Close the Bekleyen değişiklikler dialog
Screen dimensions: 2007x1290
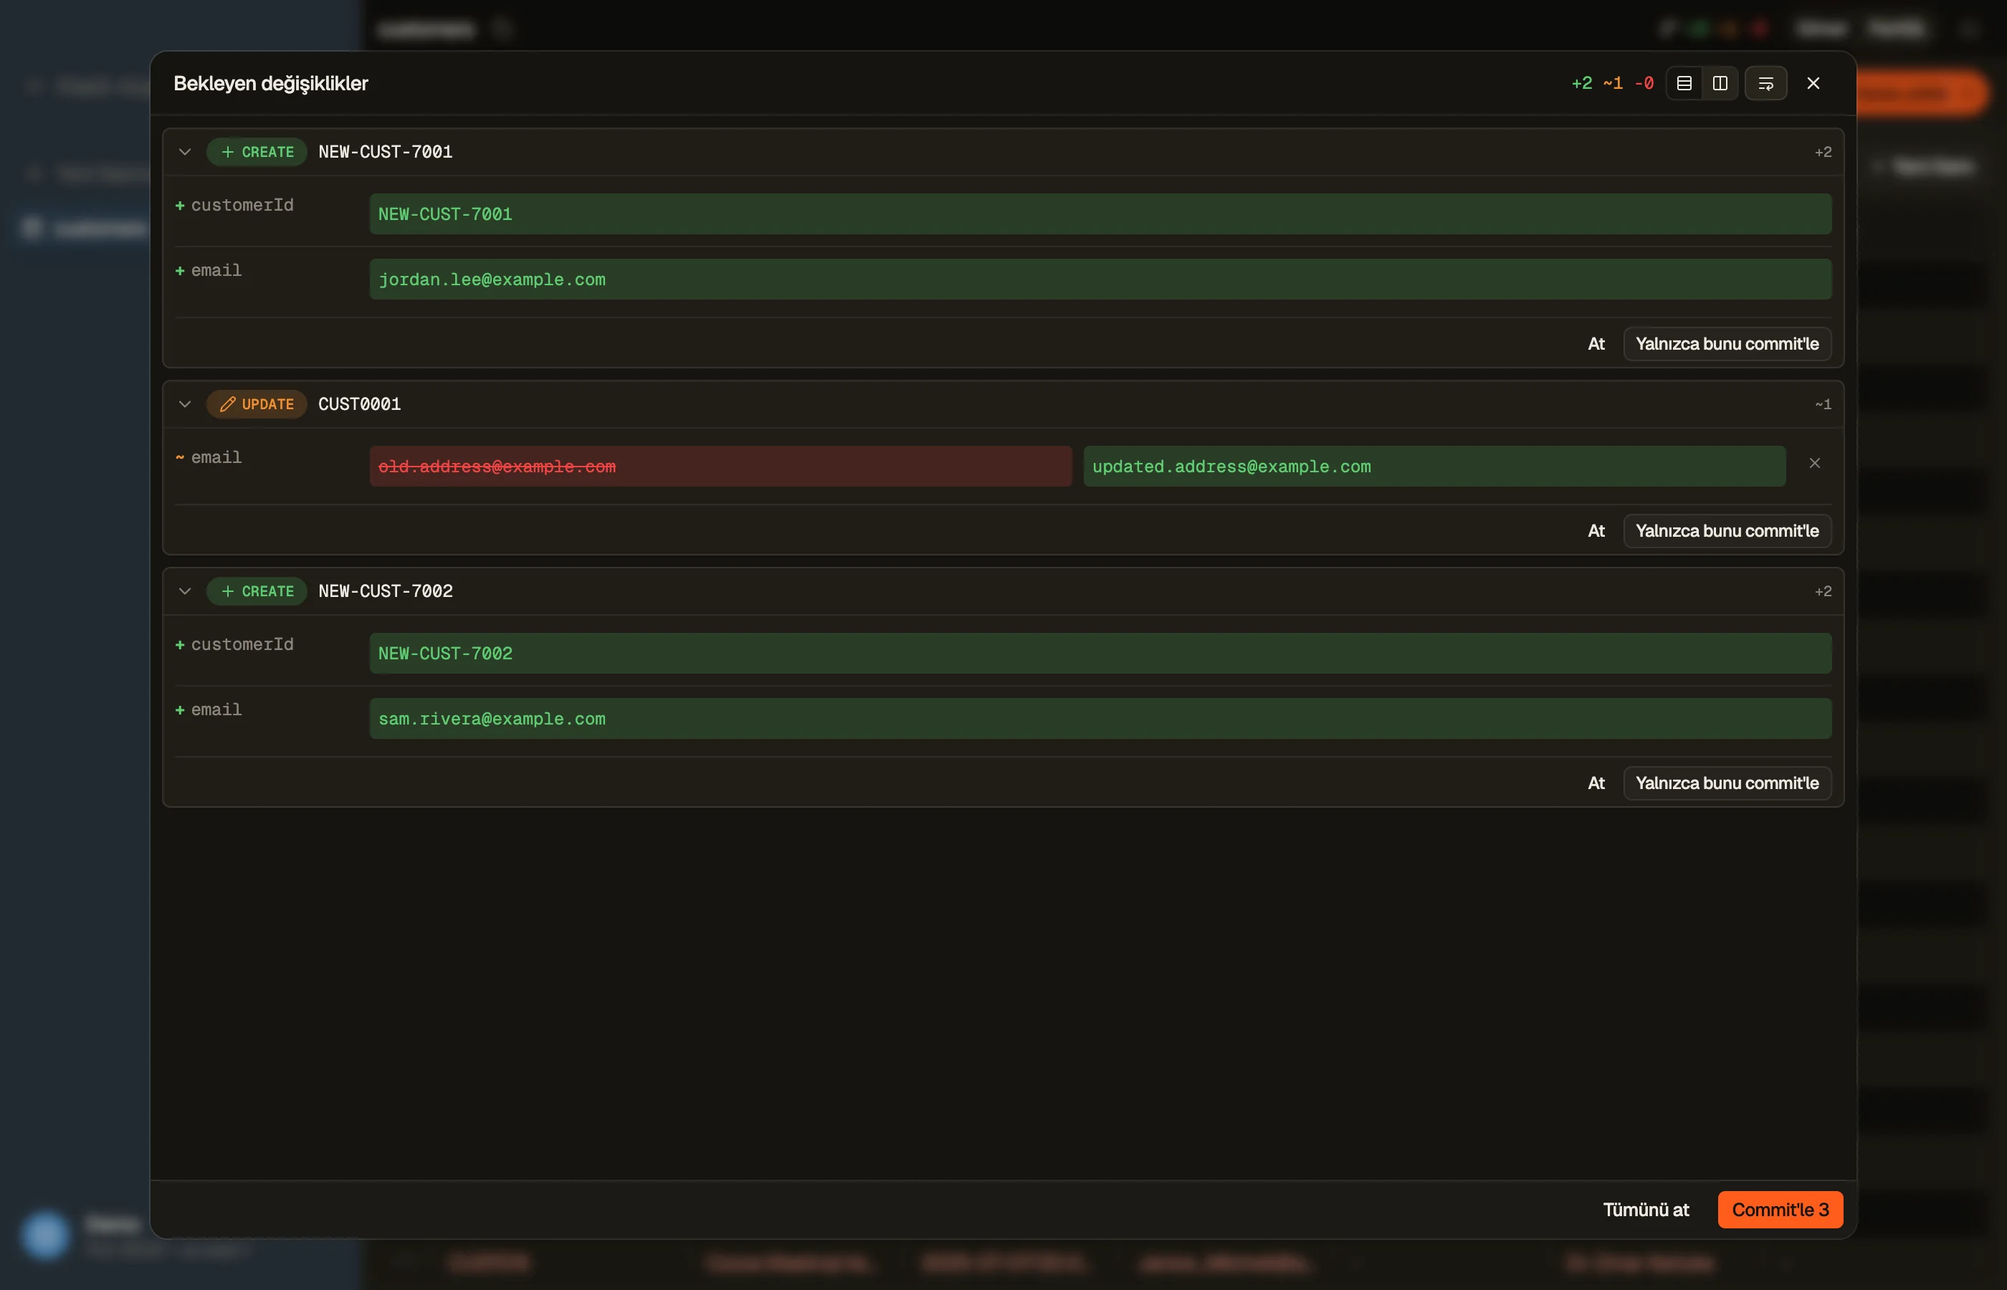coord(1813,83)
